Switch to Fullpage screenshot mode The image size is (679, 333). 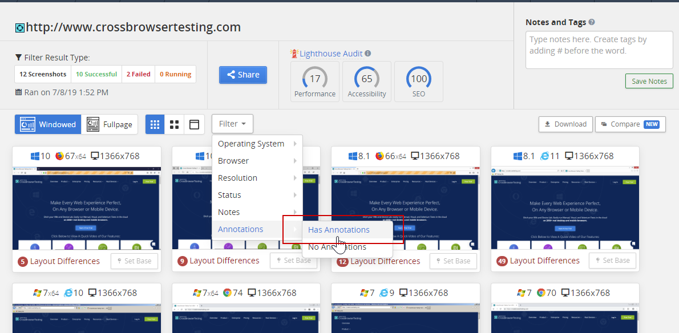110,124
